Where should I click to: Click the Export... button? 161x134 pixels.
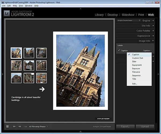pyautogui.click(x=125, y=127)
